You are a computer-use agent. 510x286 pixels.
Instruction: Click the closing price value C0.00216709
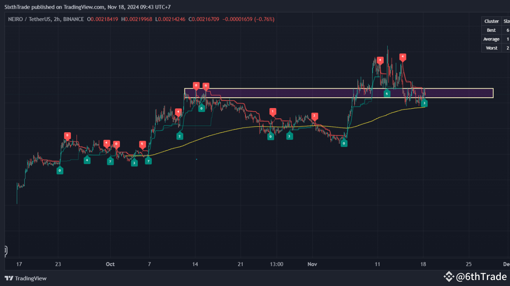(204, 19)
